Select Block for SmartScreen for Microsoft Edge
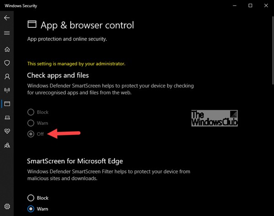This screenshot has height=216, width=274. 31,198
